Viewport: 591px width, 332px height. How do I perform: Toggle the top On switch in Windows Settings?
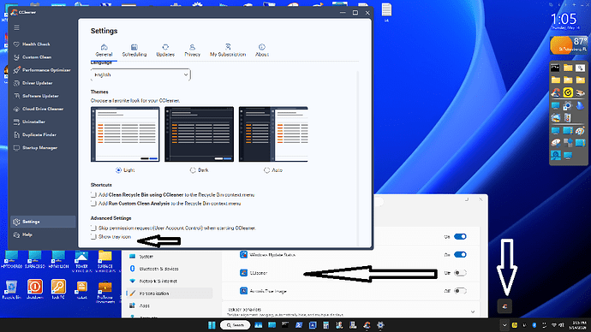click(x=460, y=237)
